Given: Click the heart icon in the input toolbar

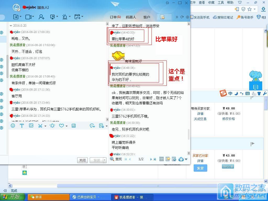Looking at the screenshot, I should pyautogui.click(x=61, y=126).
